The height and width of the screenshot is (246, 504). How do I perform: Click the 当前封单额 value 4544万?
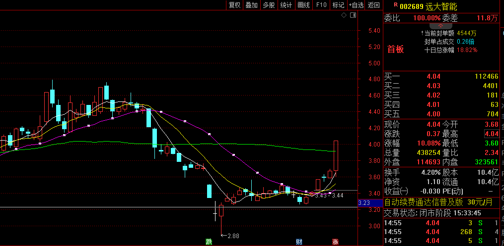(x=467, y=33)
